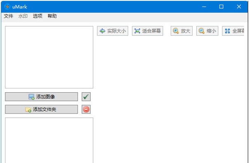
Task: Click the 适合屏幕 toolbar button
Action: (148, 31)
